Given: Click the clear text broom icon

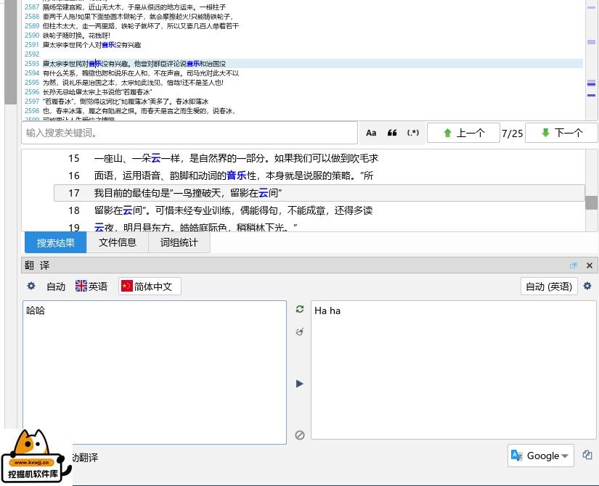Looking at the screenshot, I should click(x=299, y=332).
